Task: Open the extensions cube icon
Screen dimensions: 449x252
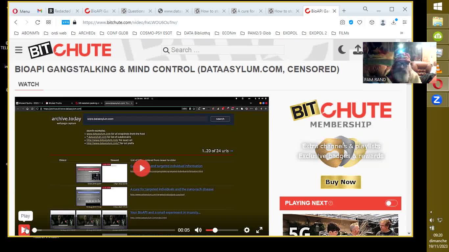Action: (x=372, y=22)
